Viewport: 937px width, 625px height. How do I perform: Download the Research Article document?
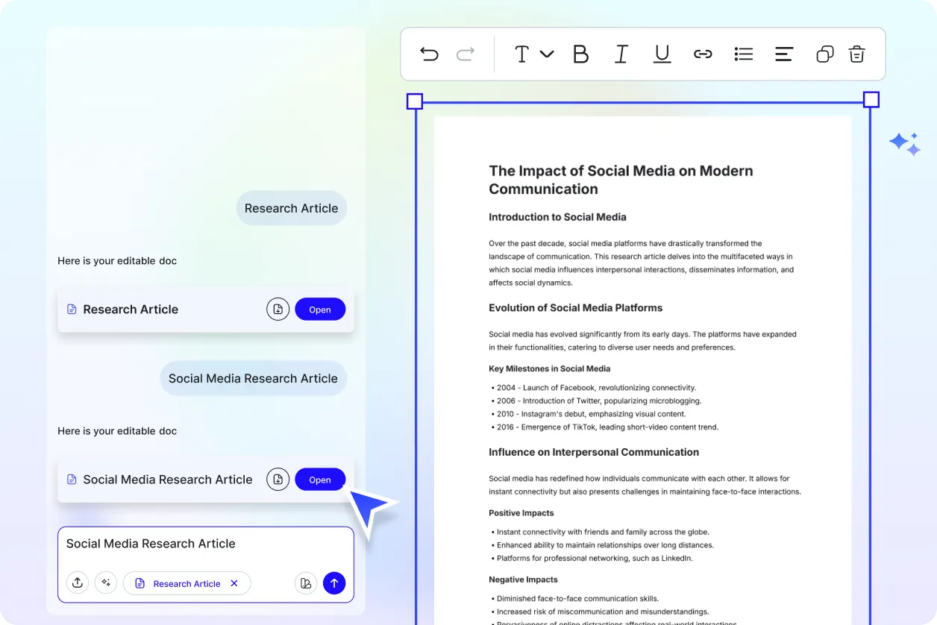point(278,310)
